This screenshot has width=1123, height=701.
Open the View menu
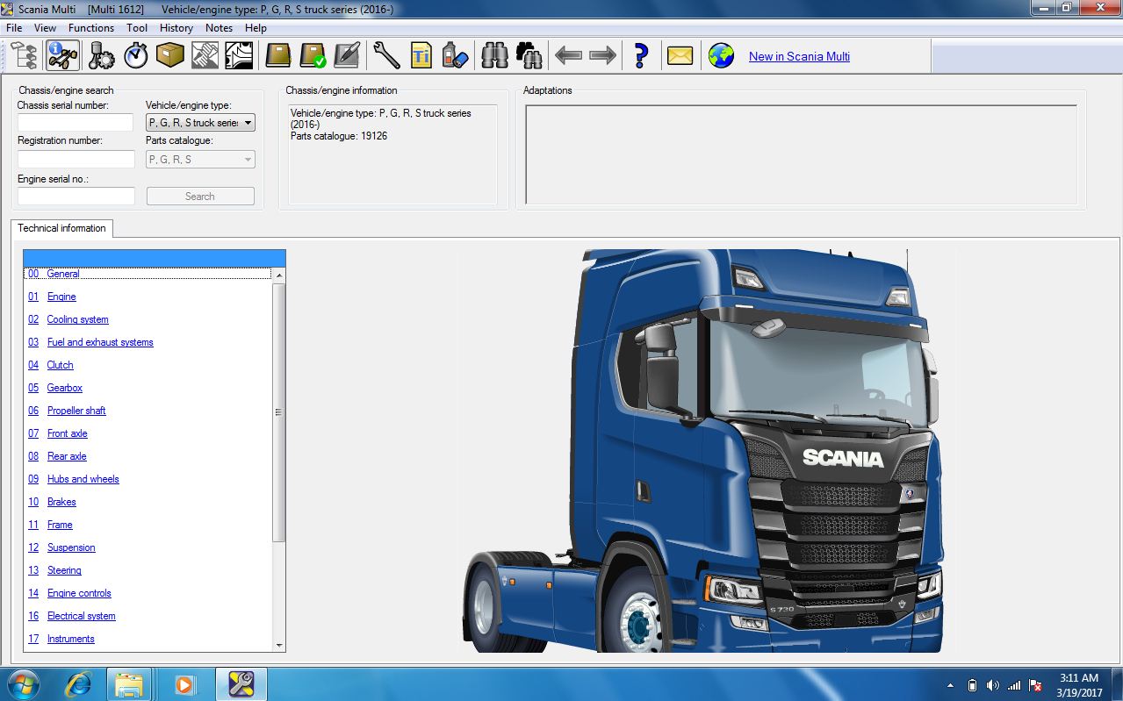(45, 28)
